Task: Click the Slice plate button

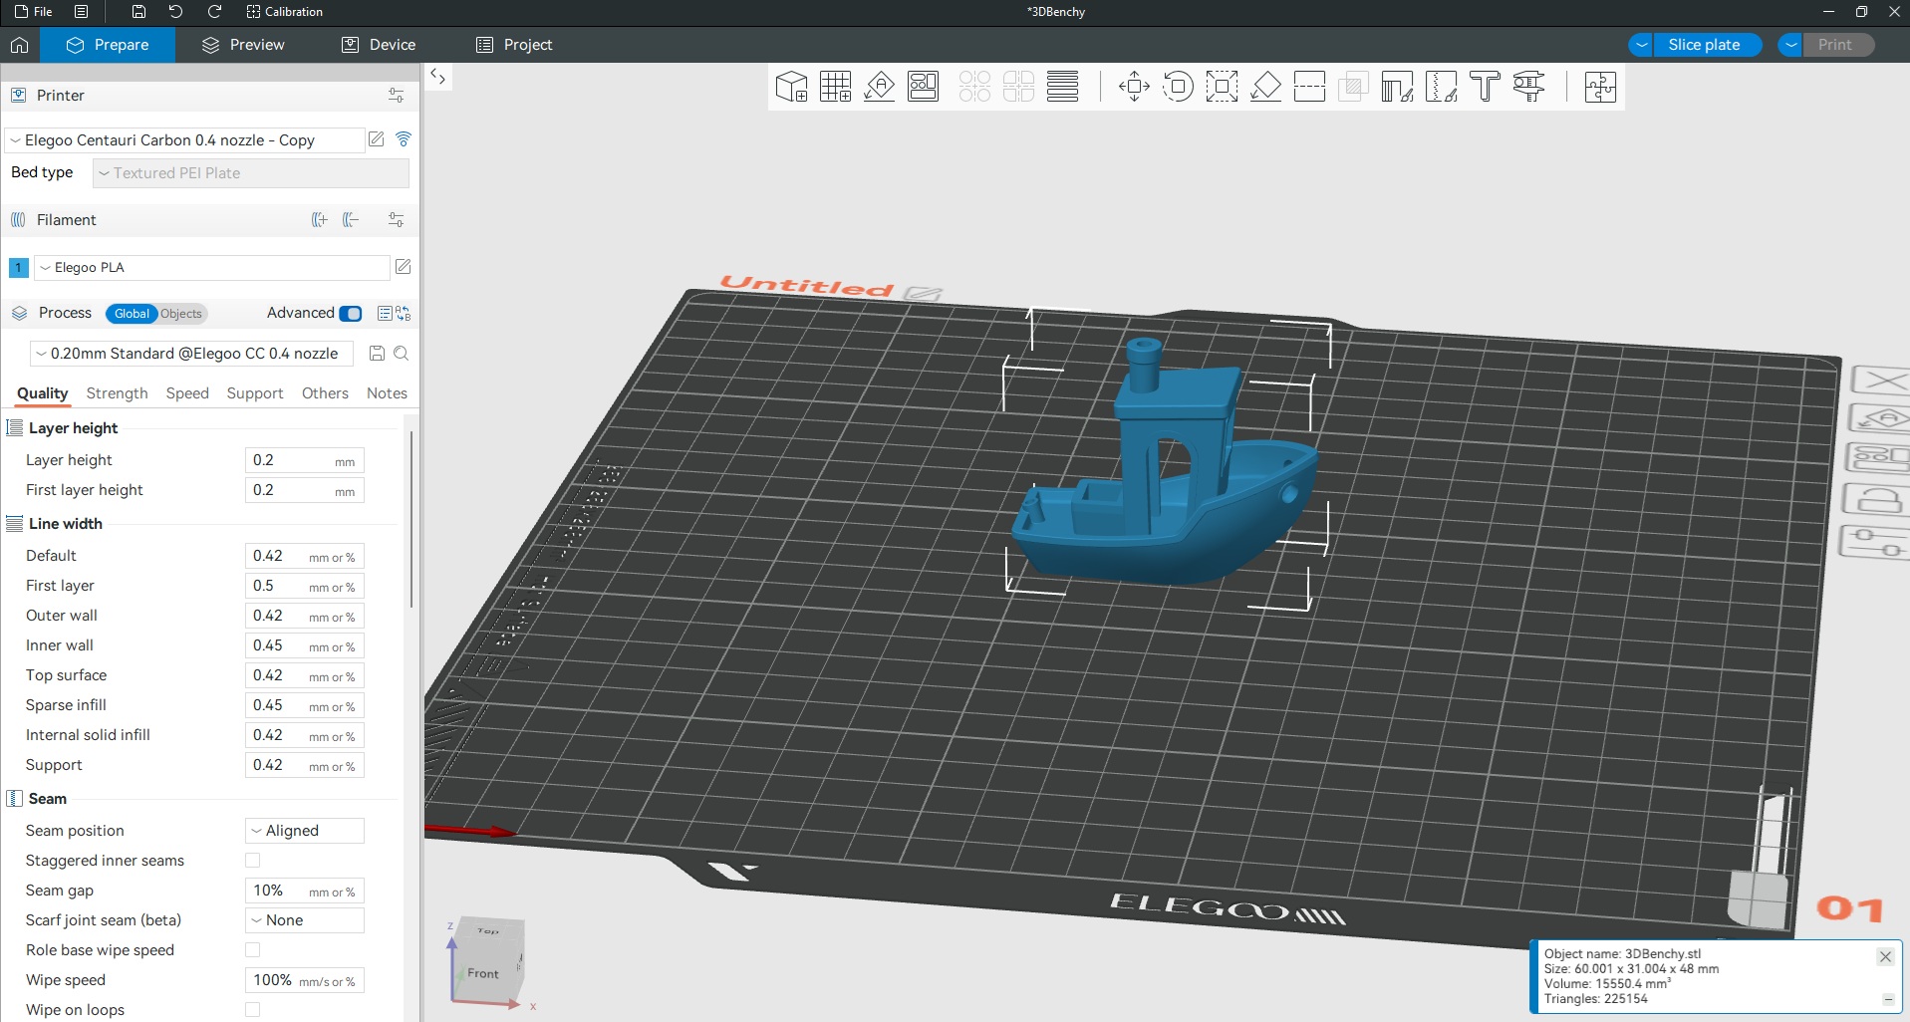Action: (x=1707, y=45)
